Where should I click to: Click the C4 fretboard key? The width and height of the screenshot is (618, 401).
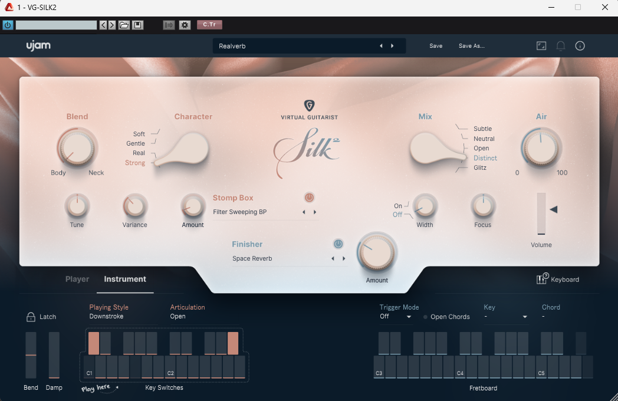[x=461, y=367]
